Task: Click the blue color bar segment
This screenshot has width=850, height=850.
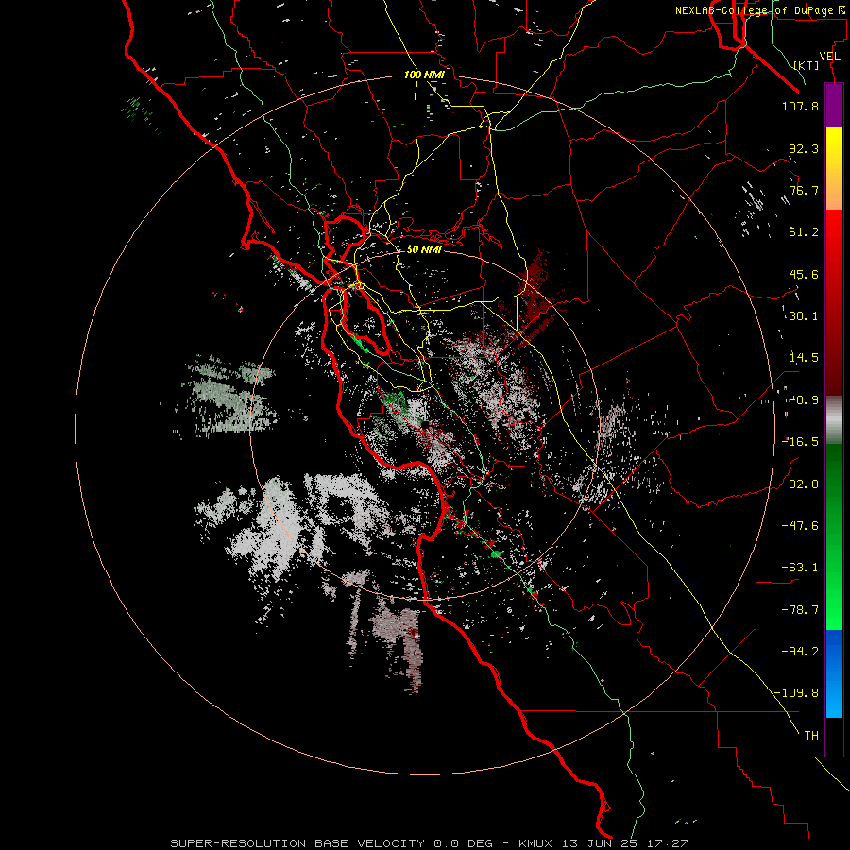Action: 834,673
